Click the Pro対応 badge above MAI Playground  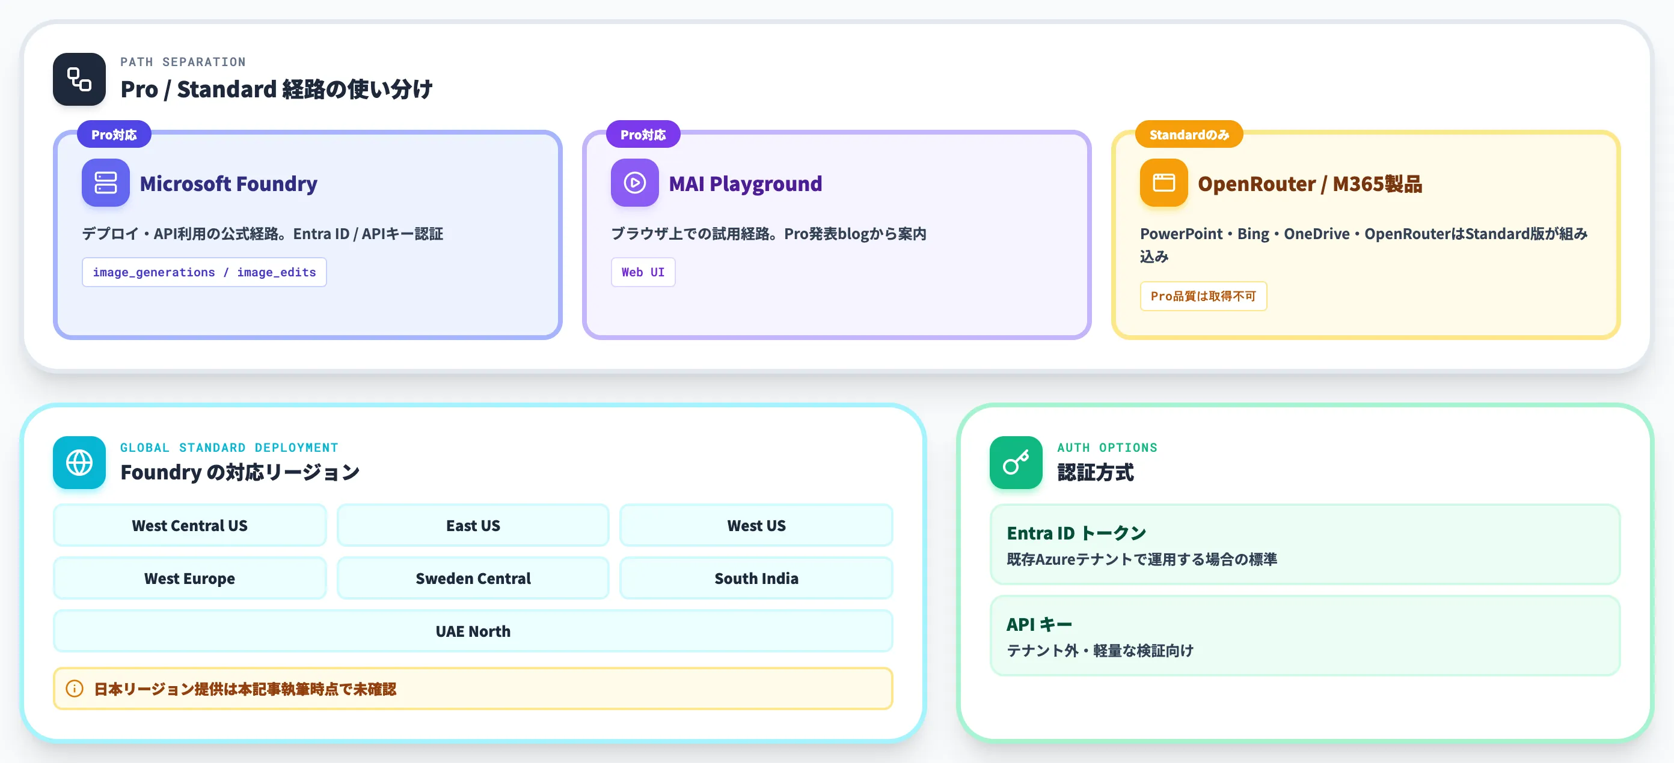point(643,135)
